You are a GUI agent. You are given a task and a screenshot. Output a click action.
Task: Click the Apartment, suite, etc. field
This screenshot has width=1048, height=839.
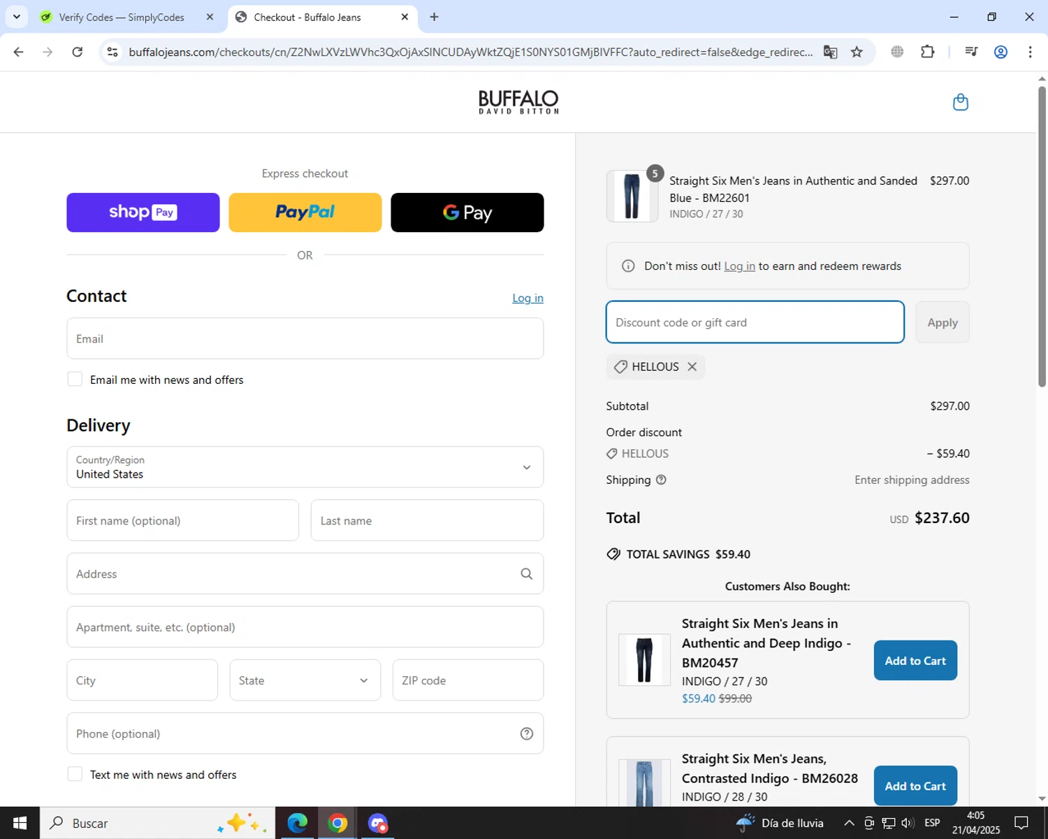point(305,627)
